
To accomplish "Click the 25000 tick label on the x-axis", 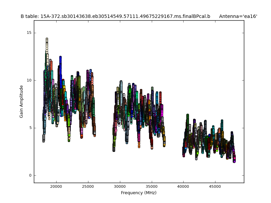I will [x=88, y=186].
